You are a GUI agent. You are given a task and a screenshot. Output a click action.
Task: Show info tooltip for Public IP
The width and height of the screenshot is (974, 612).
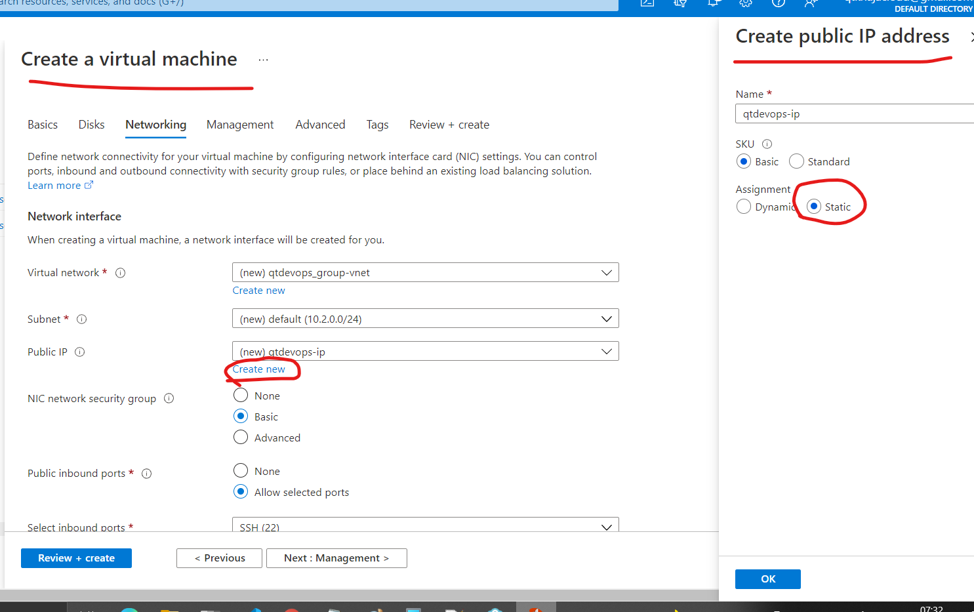(x=80, y=352)
